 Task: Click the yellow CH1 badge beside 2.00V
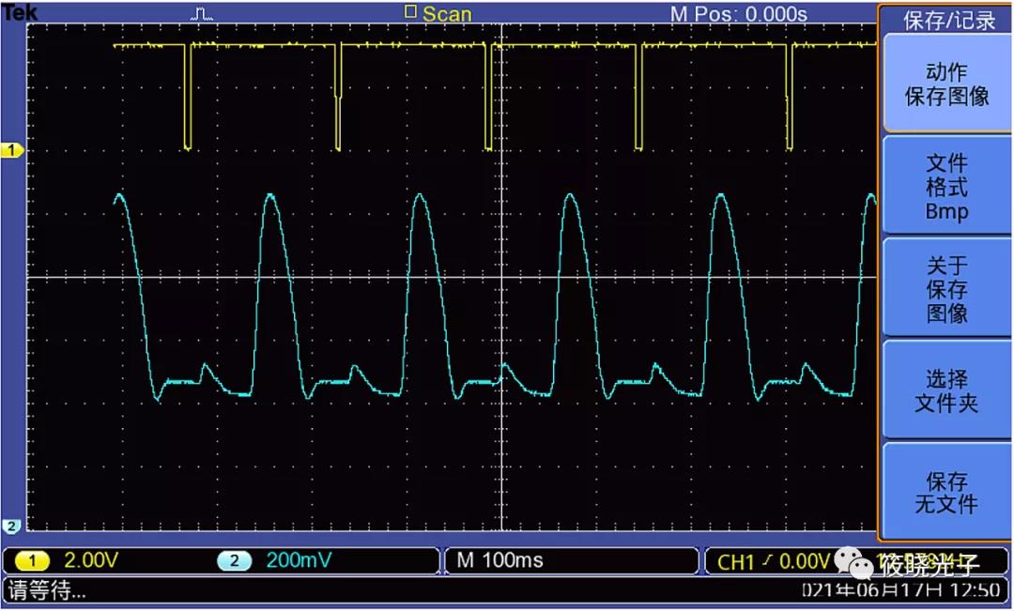tap(34, 561)
